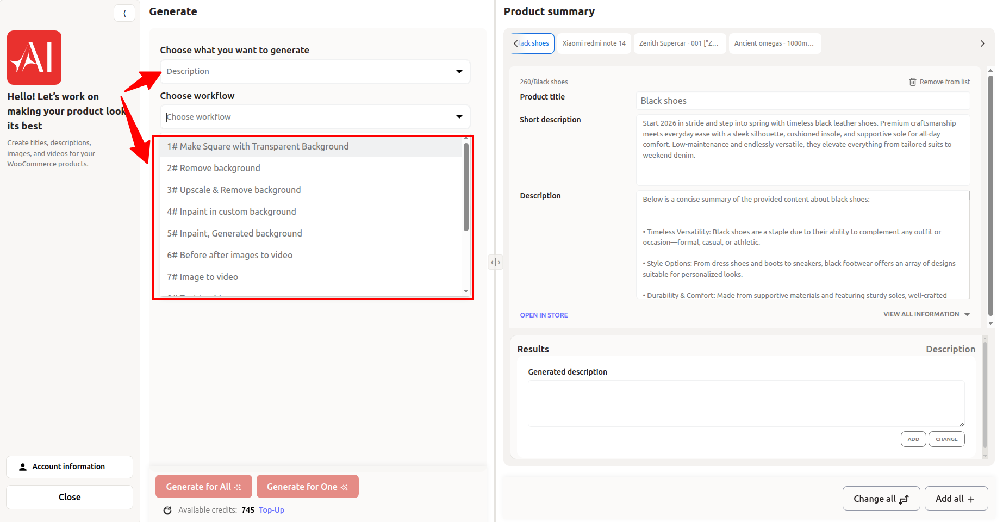Click the Top-Up link

coord(271,510)
